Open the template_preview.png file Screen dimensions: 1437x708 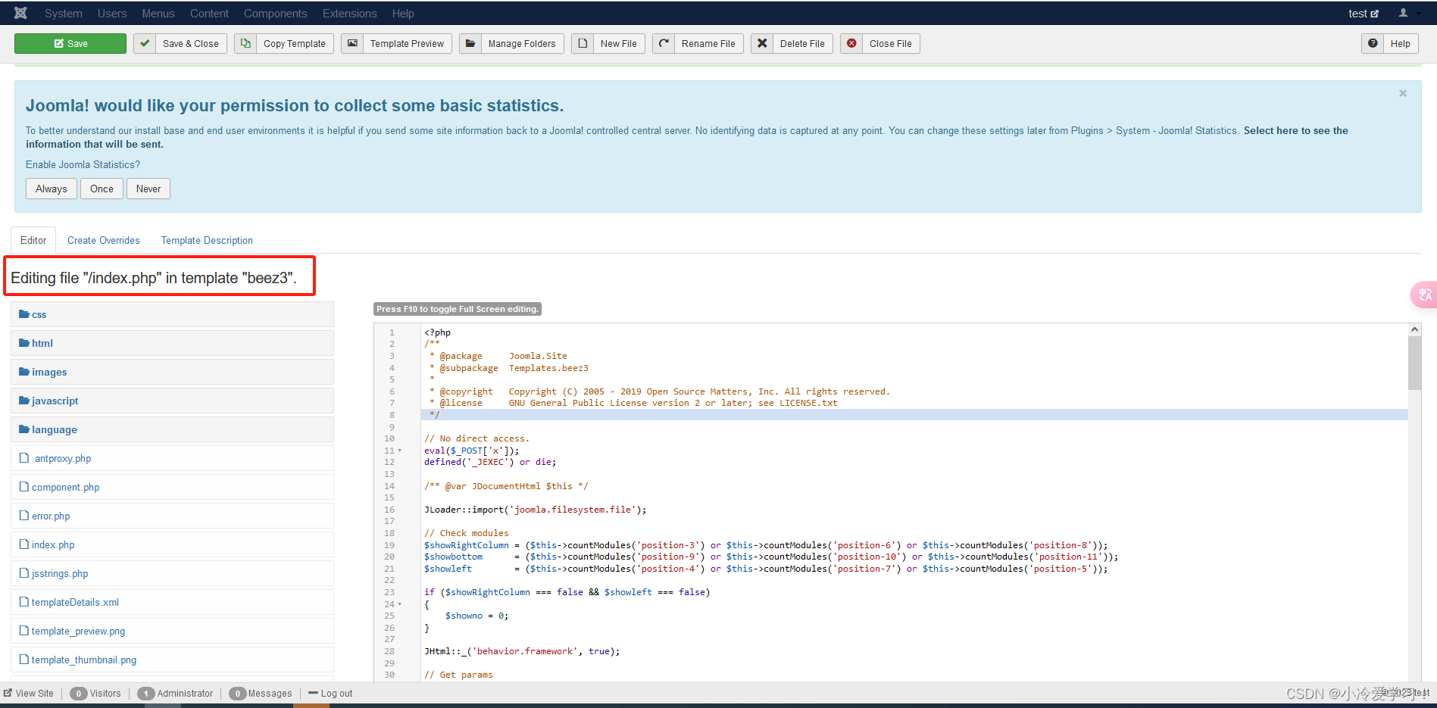173,631
